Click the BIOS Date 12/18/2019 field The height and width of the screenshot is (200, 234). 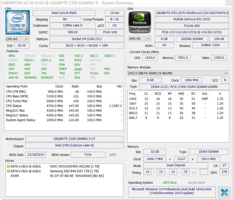[36, 155]
